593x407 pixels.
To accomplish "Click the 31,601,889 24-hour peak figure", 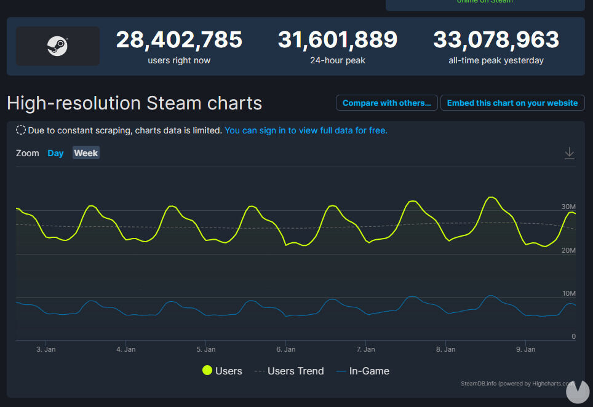I will 338,39.
